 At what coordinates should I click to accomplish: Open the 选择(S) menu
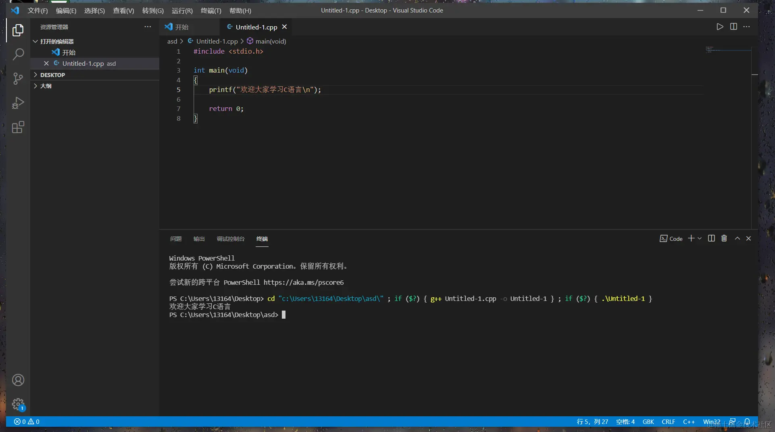click(94, 11)
